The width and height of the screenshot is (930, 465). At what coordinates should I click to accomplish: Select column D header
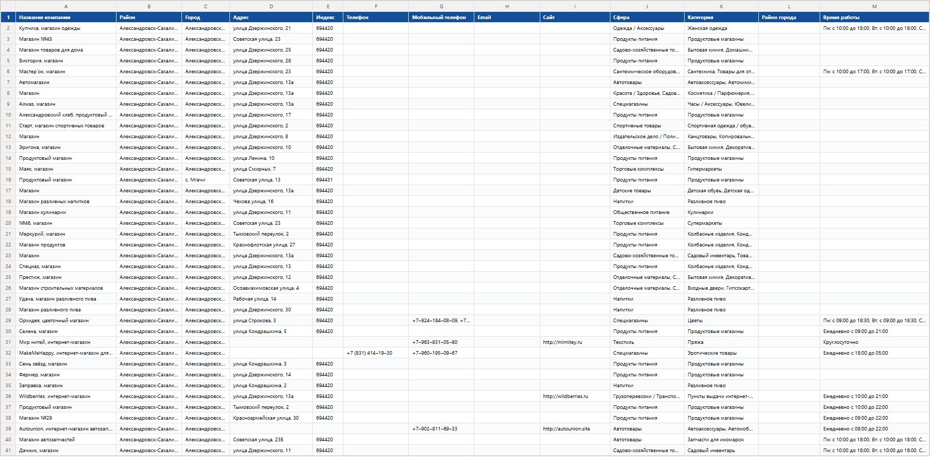tap(271, 6)
